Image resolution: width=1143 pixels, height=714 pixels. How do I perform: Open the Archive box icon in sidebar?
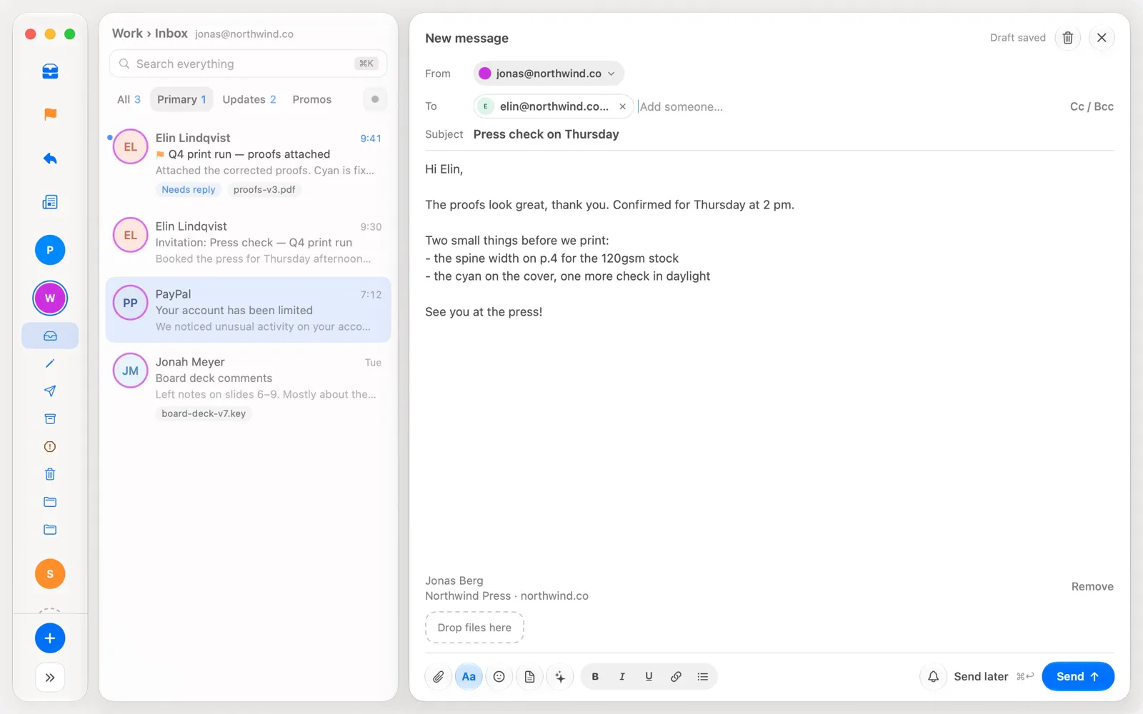coord(50,419)
